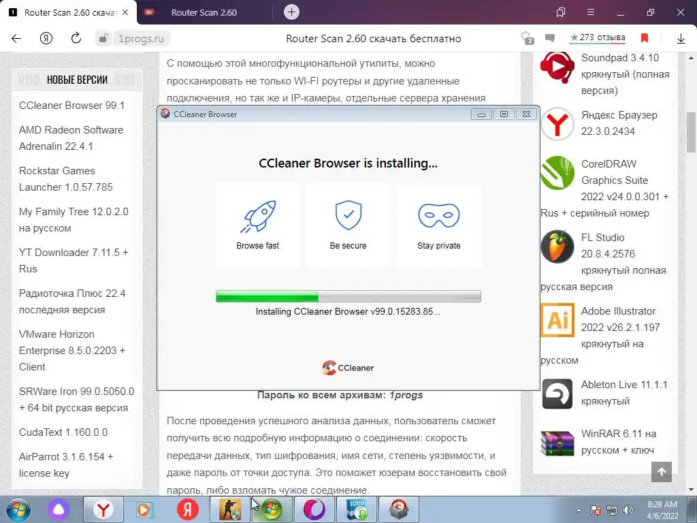Viewport: 697px width, 523px height.
Task: Open AMD Radeon Software Adrenalin 22.4.1 link
Action: [x=71, y=138]
